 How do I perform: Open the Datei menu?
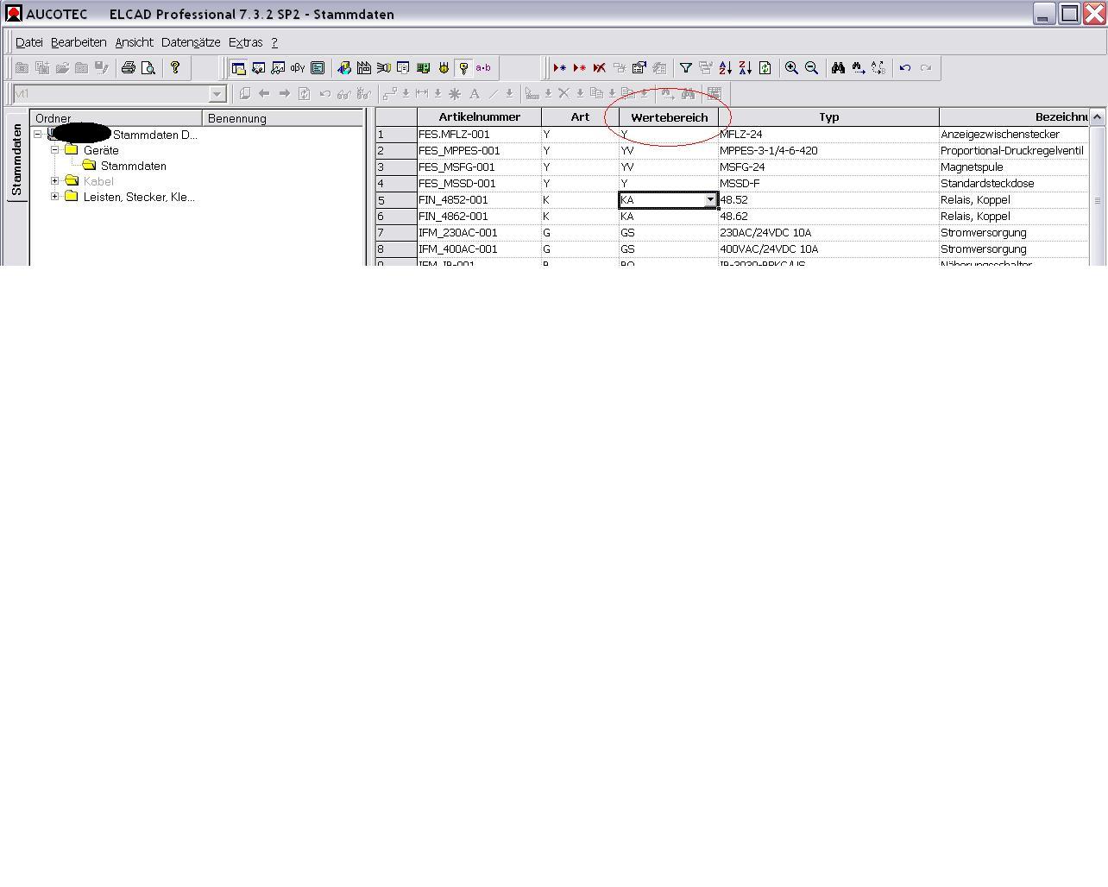(28, 41)
